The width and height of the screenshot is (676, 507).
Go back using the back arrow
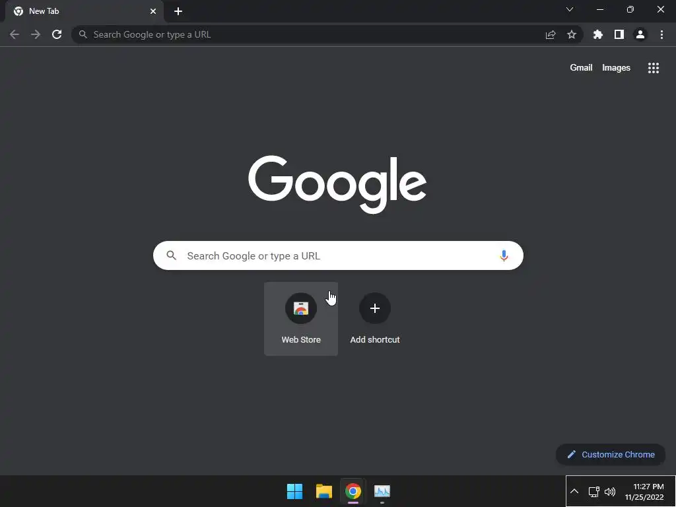[x=15, y=34]
